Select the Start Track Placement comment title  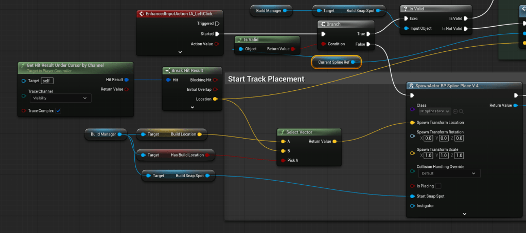pyautogui.click(x=266, y=79)
